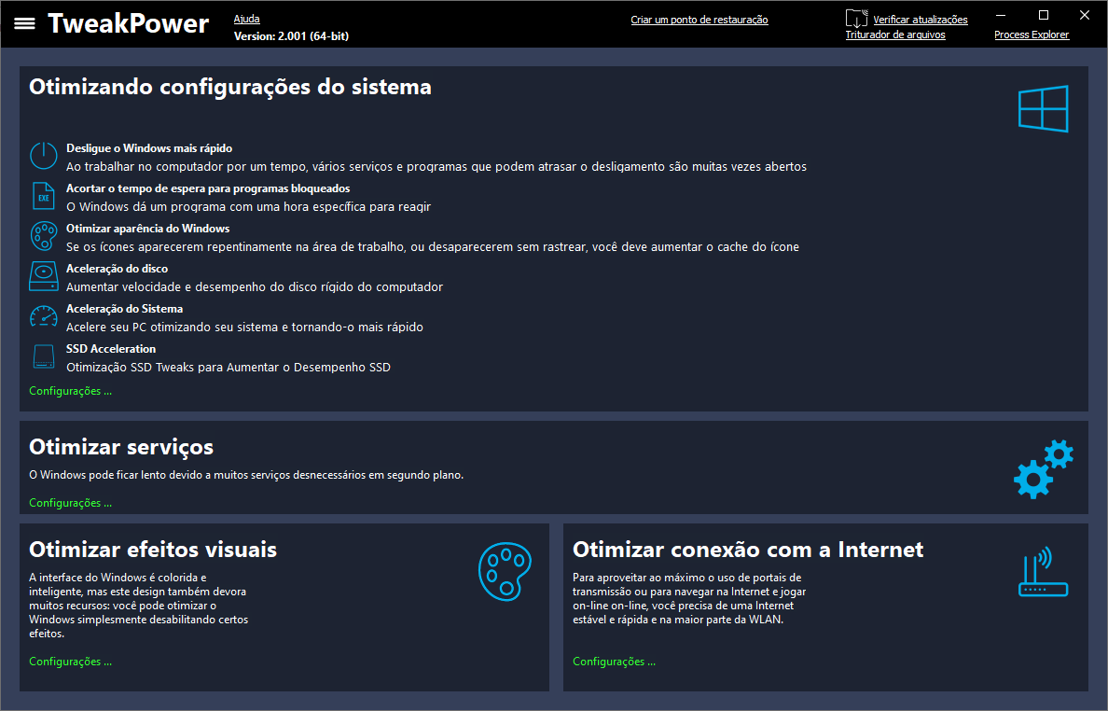Click the Otimizar efeitos visuais heading
The width and height of the screenshot is (1108, 711).
click(x=153, y=550)
